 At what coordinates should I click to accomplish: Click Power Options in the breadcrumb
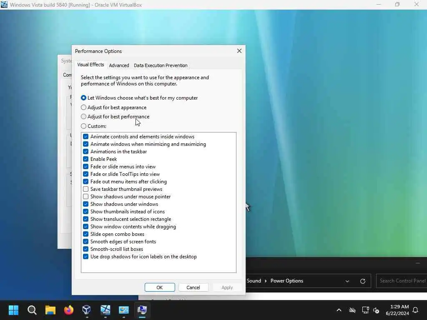click(x=286, y=281)
